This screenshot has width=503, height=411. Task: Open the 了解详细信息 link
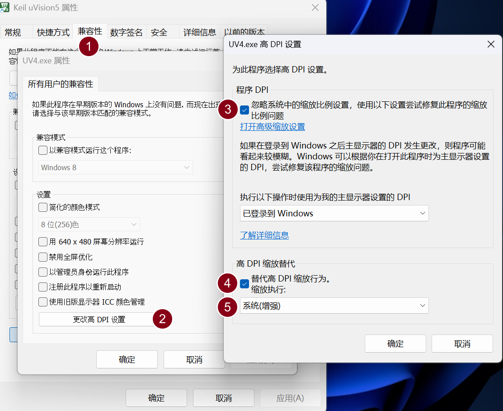pos(264,235)
